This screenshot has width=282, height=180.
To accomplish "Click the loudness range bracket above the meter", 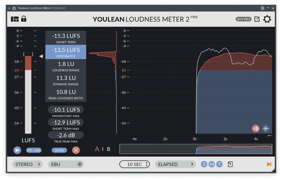I will click(x=28, y=54).
